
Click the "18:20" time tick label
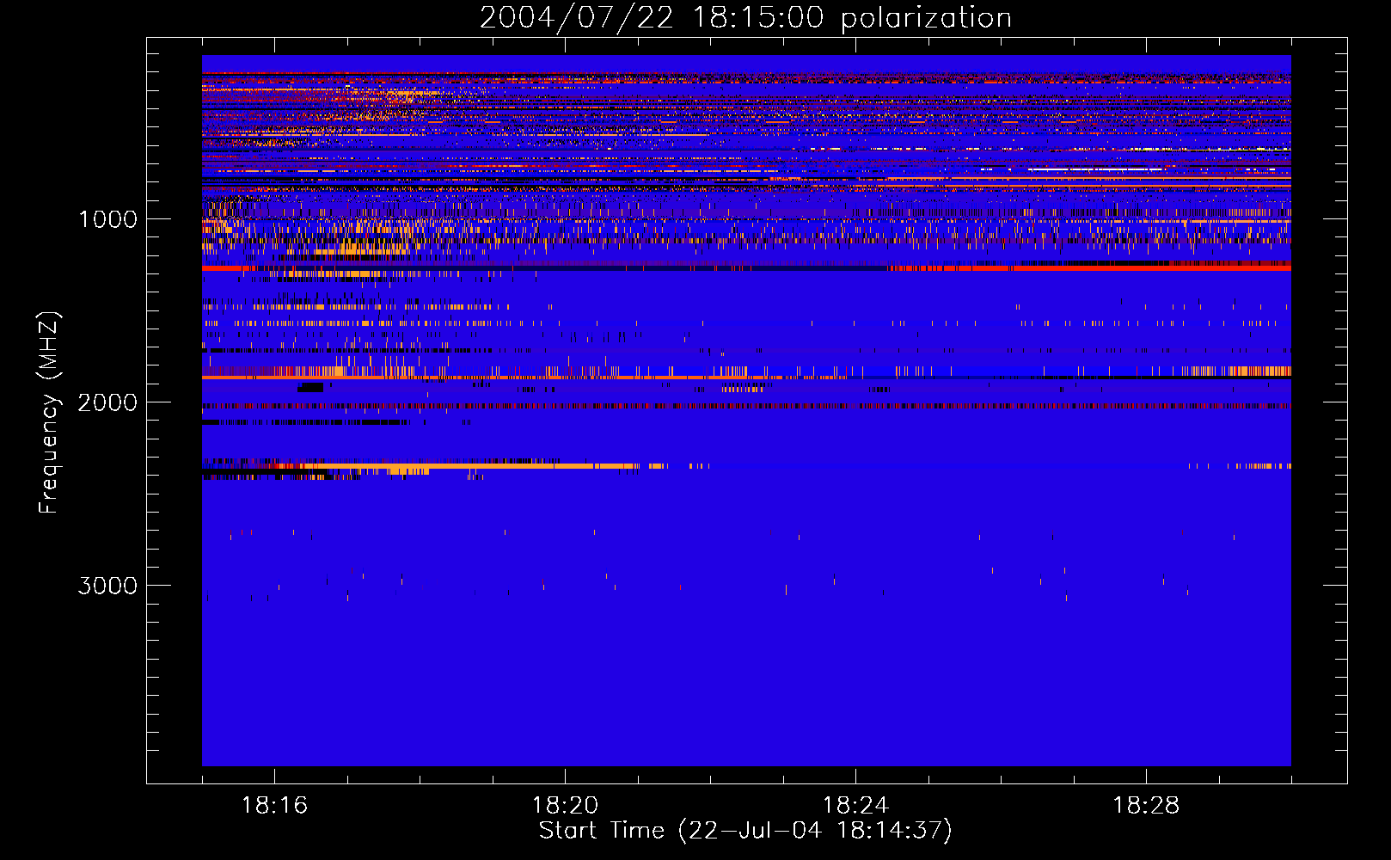point(565,806)
